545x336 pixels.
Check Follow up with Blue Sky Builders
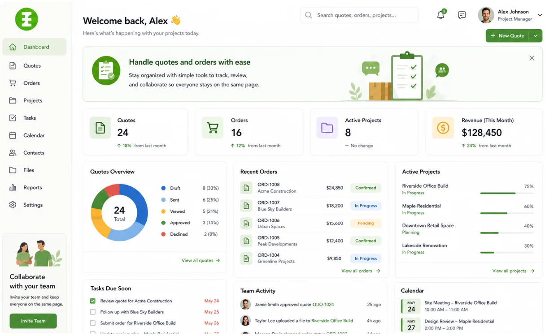93,312
